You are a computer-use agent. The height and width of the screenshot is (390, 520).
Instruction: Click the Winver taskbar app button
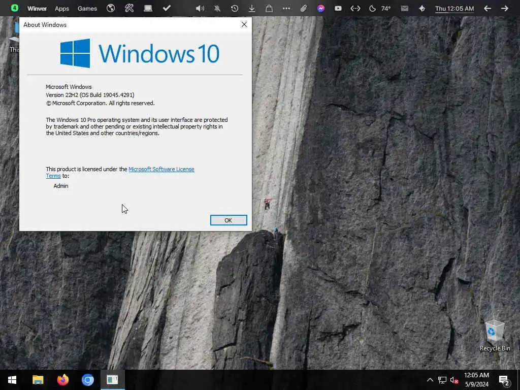pyautogui.click(x=112, y=380)
